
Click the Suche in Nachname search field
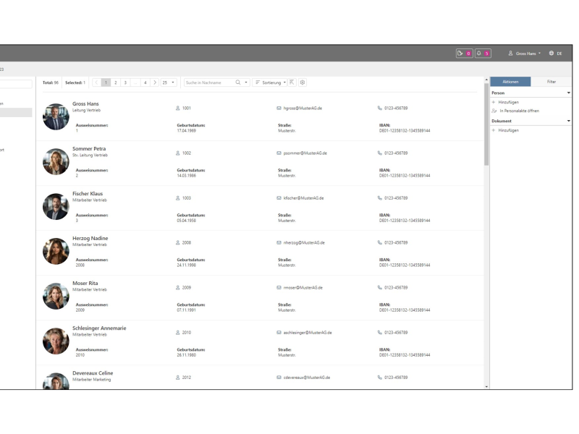(x=208, y=82)
